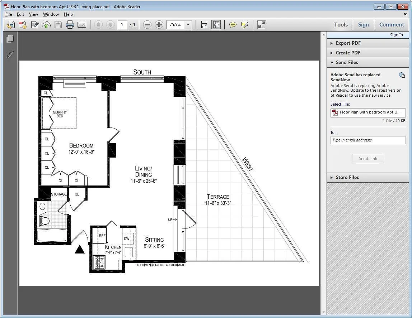Click the Zoom Out minus icon
Viewport: 412px width, 318px height.
point(147,25)
